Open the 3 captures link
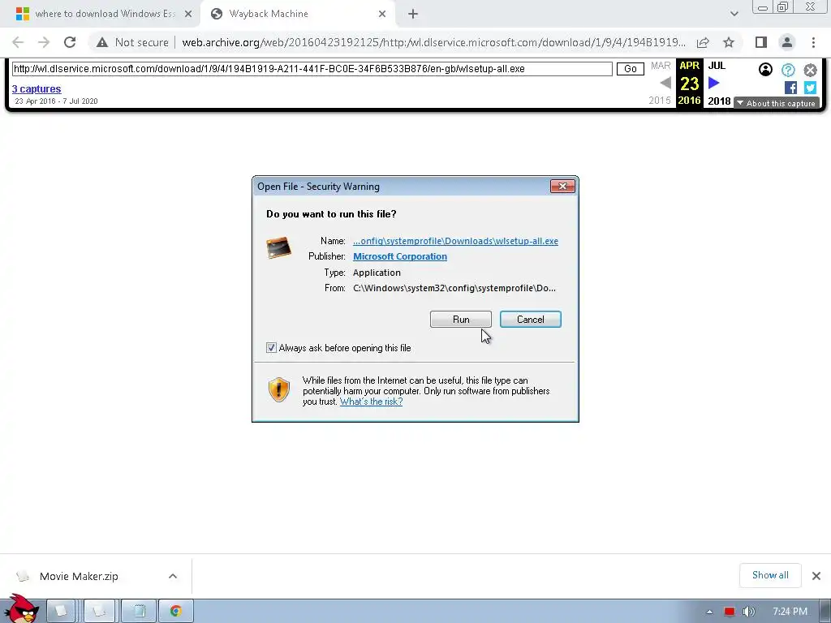The width and height of the screenshot is (831, 623). click(37, 89)
